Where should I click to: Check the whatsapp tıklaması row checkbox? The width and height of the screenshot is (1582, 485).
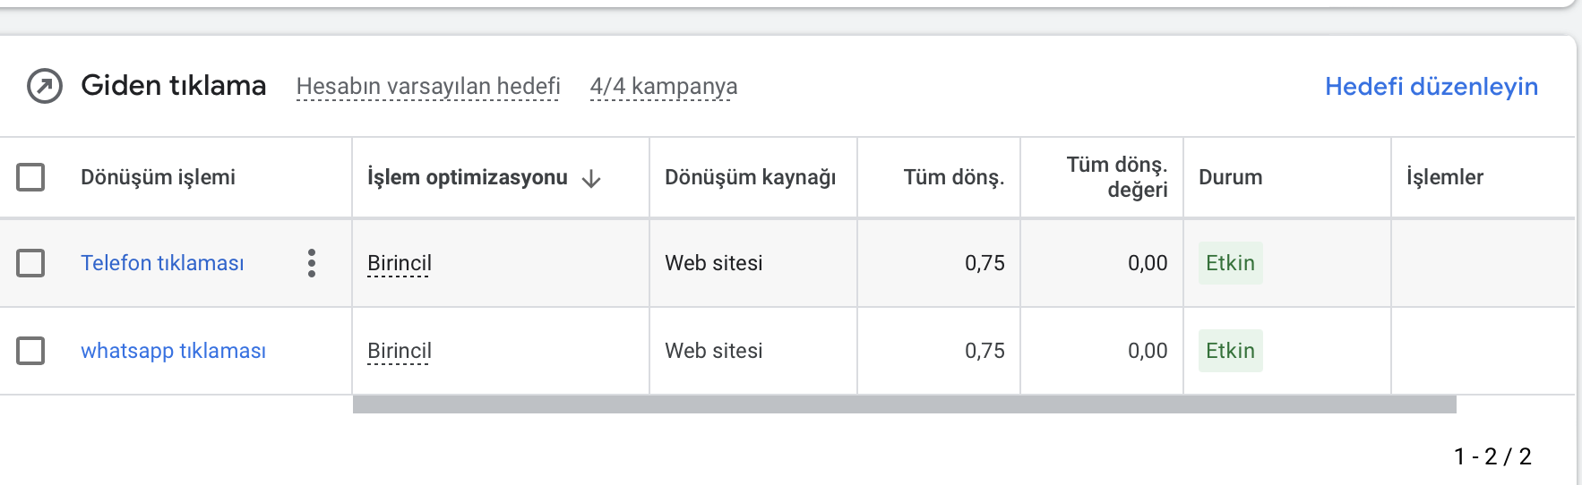pyautogui.click(x=30, y=351)
